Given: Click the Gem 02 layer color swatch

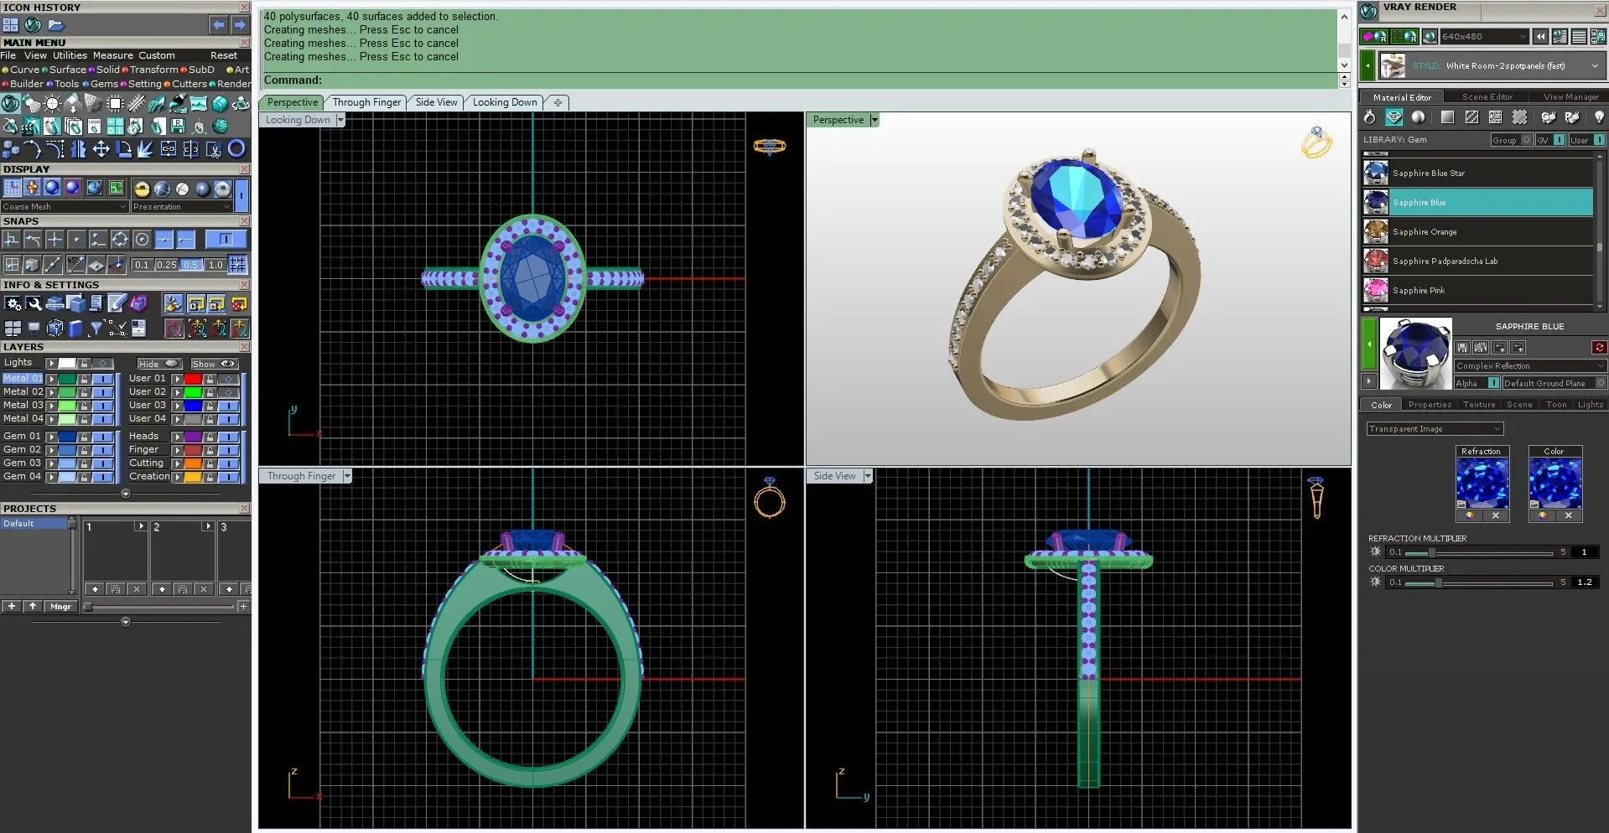Looking at the screenshot, I should [67, 450].
